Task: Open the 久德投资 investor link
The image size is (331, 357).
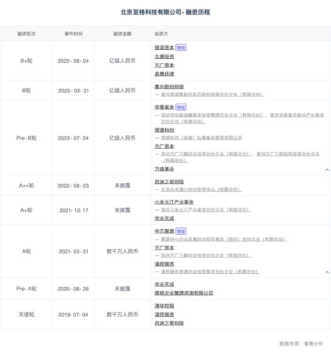Action: [164, 56]
